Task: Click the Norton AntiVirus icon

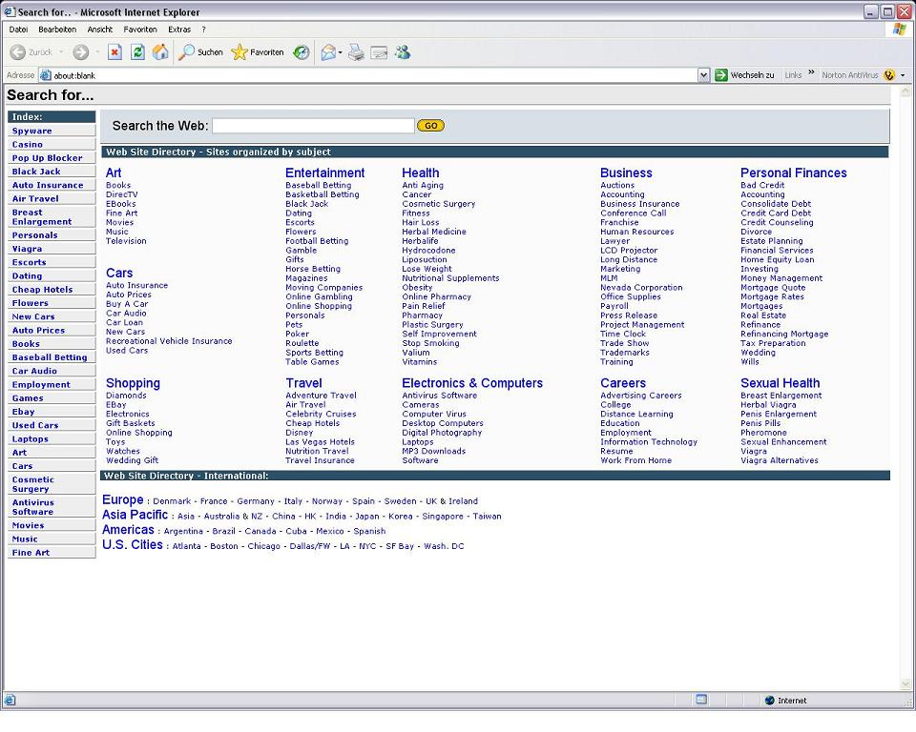Action: [x=889, y=75]
